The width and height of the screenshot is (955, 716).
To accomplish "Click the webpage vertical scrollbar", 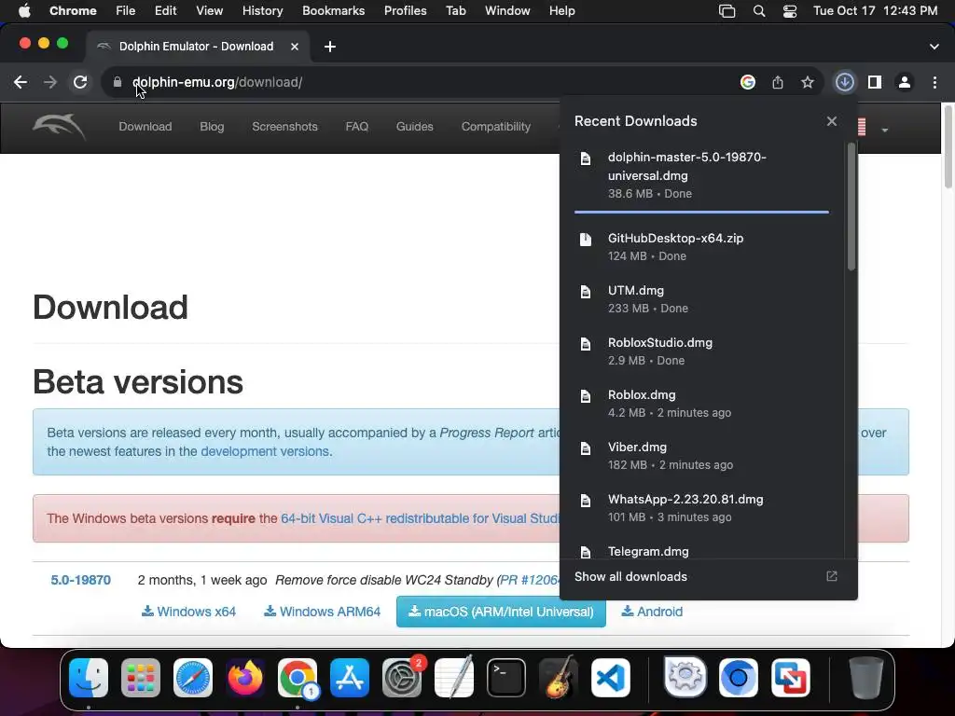I will click(948, 146).
